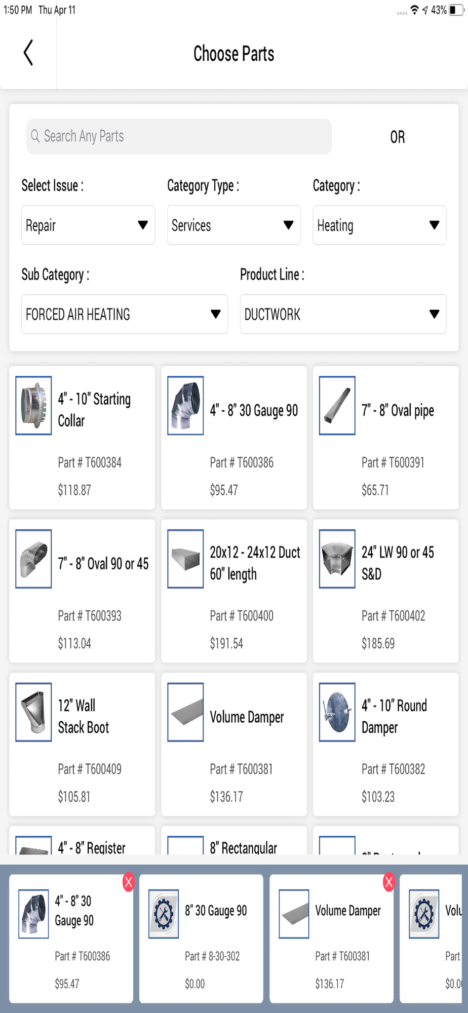Open the Product Line DUCTWORK dropdown
The width and height of the screenshot is (468, 1013).
pyautogui.click(x=343, y=314)
